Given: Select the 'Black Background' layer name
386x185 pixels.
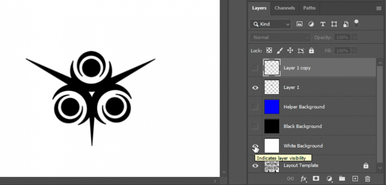Looking at the screenshot, I should pyautogui.click(x=303, y=126).
